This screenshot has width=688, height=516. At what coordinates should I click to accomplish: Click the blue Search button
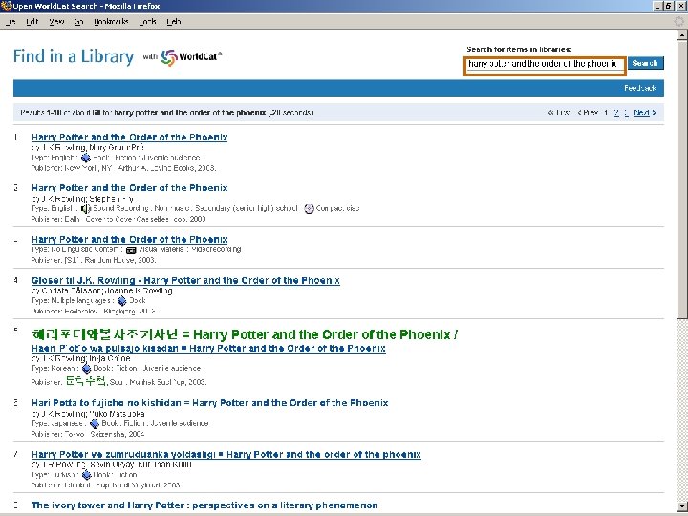click(645, 63)
